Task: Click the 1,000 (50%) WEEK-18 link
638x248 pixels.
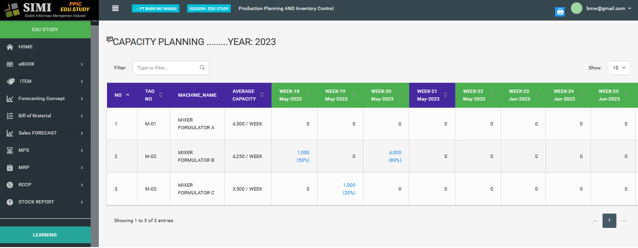Action: (x=303, y=156)
